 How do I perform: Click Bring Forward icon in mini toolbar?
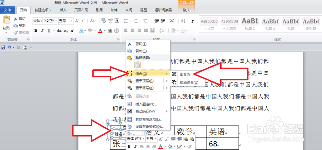[185, 139]
